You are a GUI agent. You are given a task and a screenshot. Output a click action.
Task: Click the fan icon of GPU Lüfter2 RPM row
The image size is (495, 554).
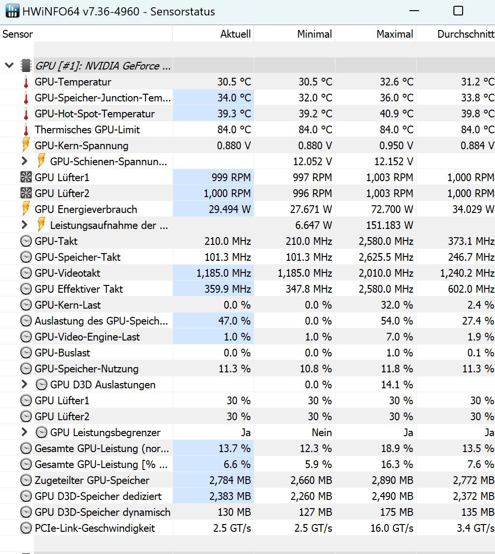[x=26, y=193]
